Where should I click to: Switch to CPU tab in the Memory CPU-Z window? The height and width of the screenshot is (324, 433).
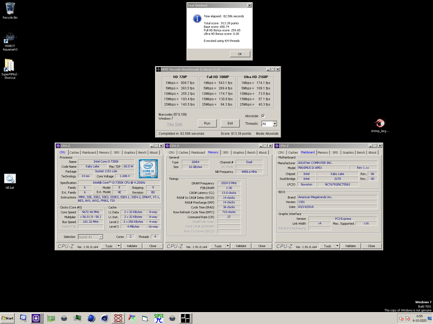172,153
